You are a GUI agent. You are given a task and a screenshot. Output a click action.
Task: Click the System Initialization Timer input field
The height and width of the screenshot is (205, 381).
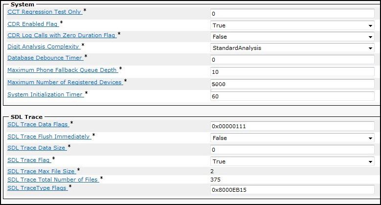tap(292, 96)
